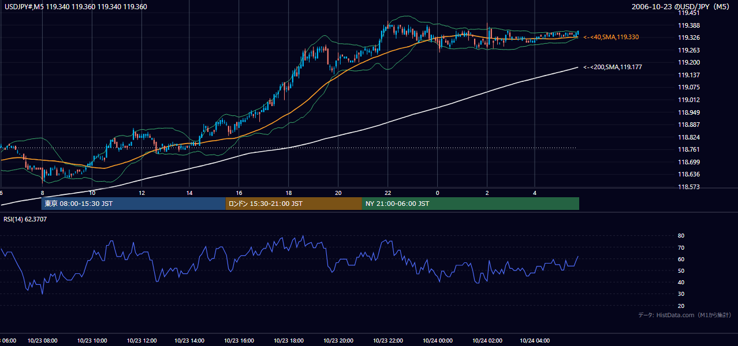Viewport: 738px width, 346px height.
Task: Click the 10/24 04:00 time axis label
Action: click(x=536, y=341)
